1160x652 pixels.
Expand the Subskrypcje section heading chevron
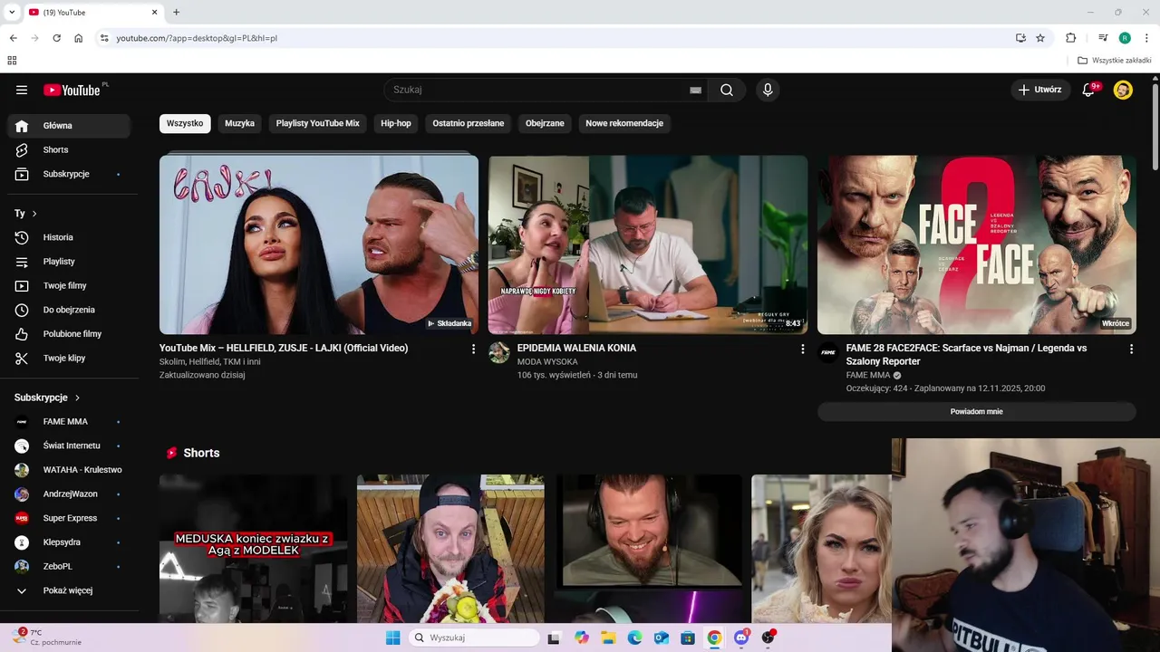(77, 398)
